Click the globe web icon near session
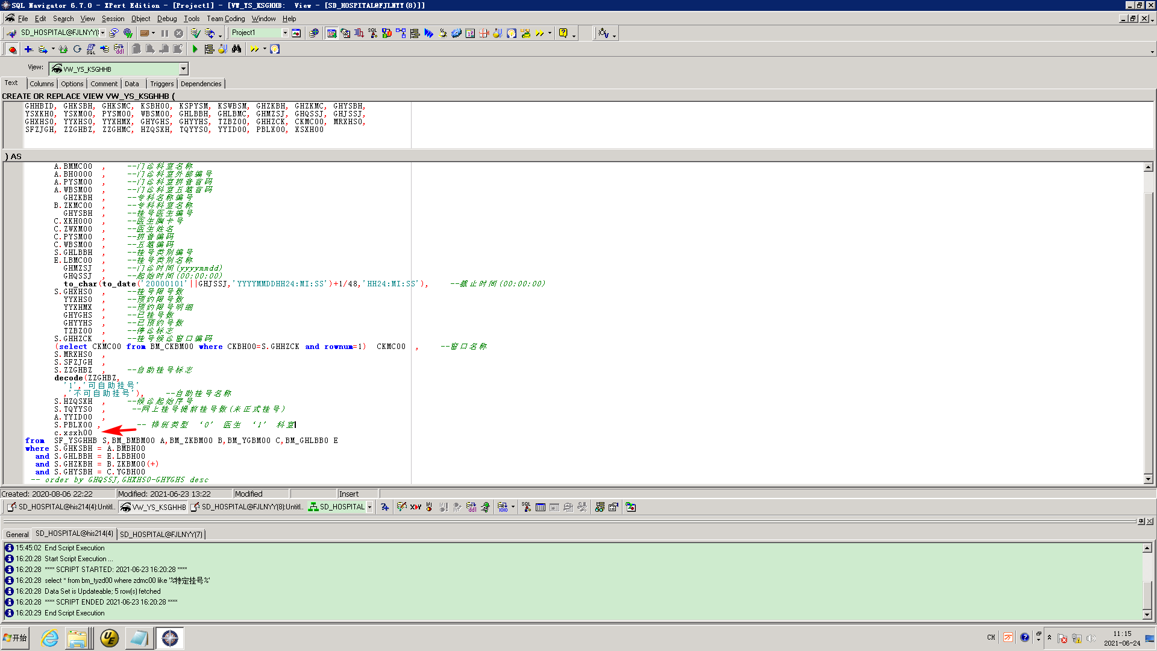Screen dimensions: 1157x651 (x=128, y=33)
